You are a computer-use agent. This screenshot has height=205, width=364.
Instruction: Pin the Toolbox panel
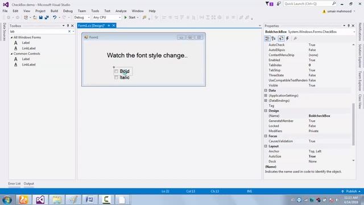(x=68, y=26)
